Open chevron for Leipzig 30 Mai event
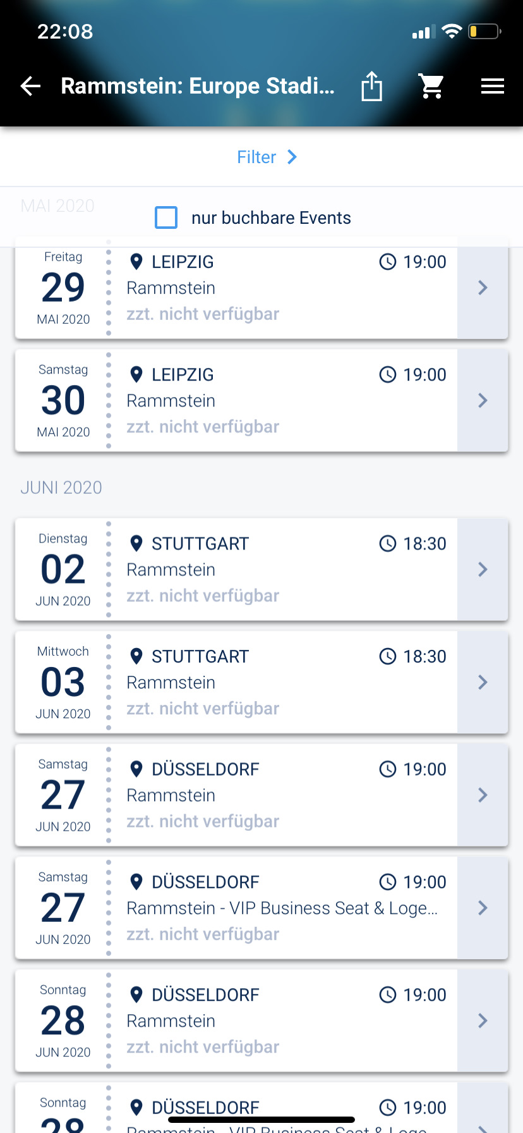The width and height of the screenshot is (523, 1133). tap(483, 400)
